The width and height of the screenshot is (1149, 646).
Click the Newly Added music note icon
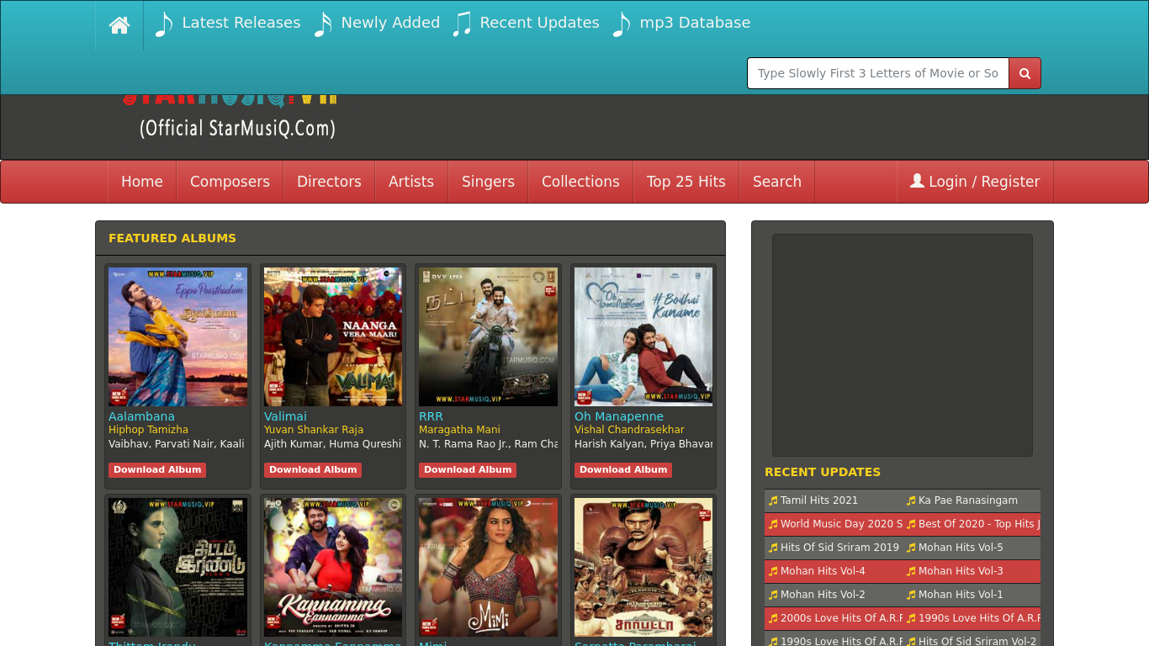pos(323,24)
